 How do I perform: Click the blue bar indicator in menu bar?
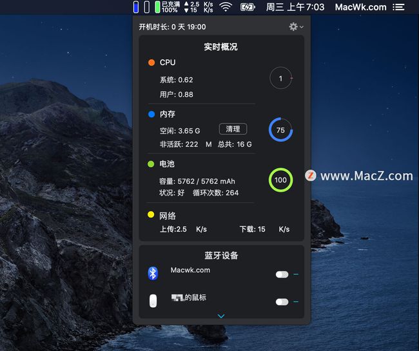click(x=136, y=7)
